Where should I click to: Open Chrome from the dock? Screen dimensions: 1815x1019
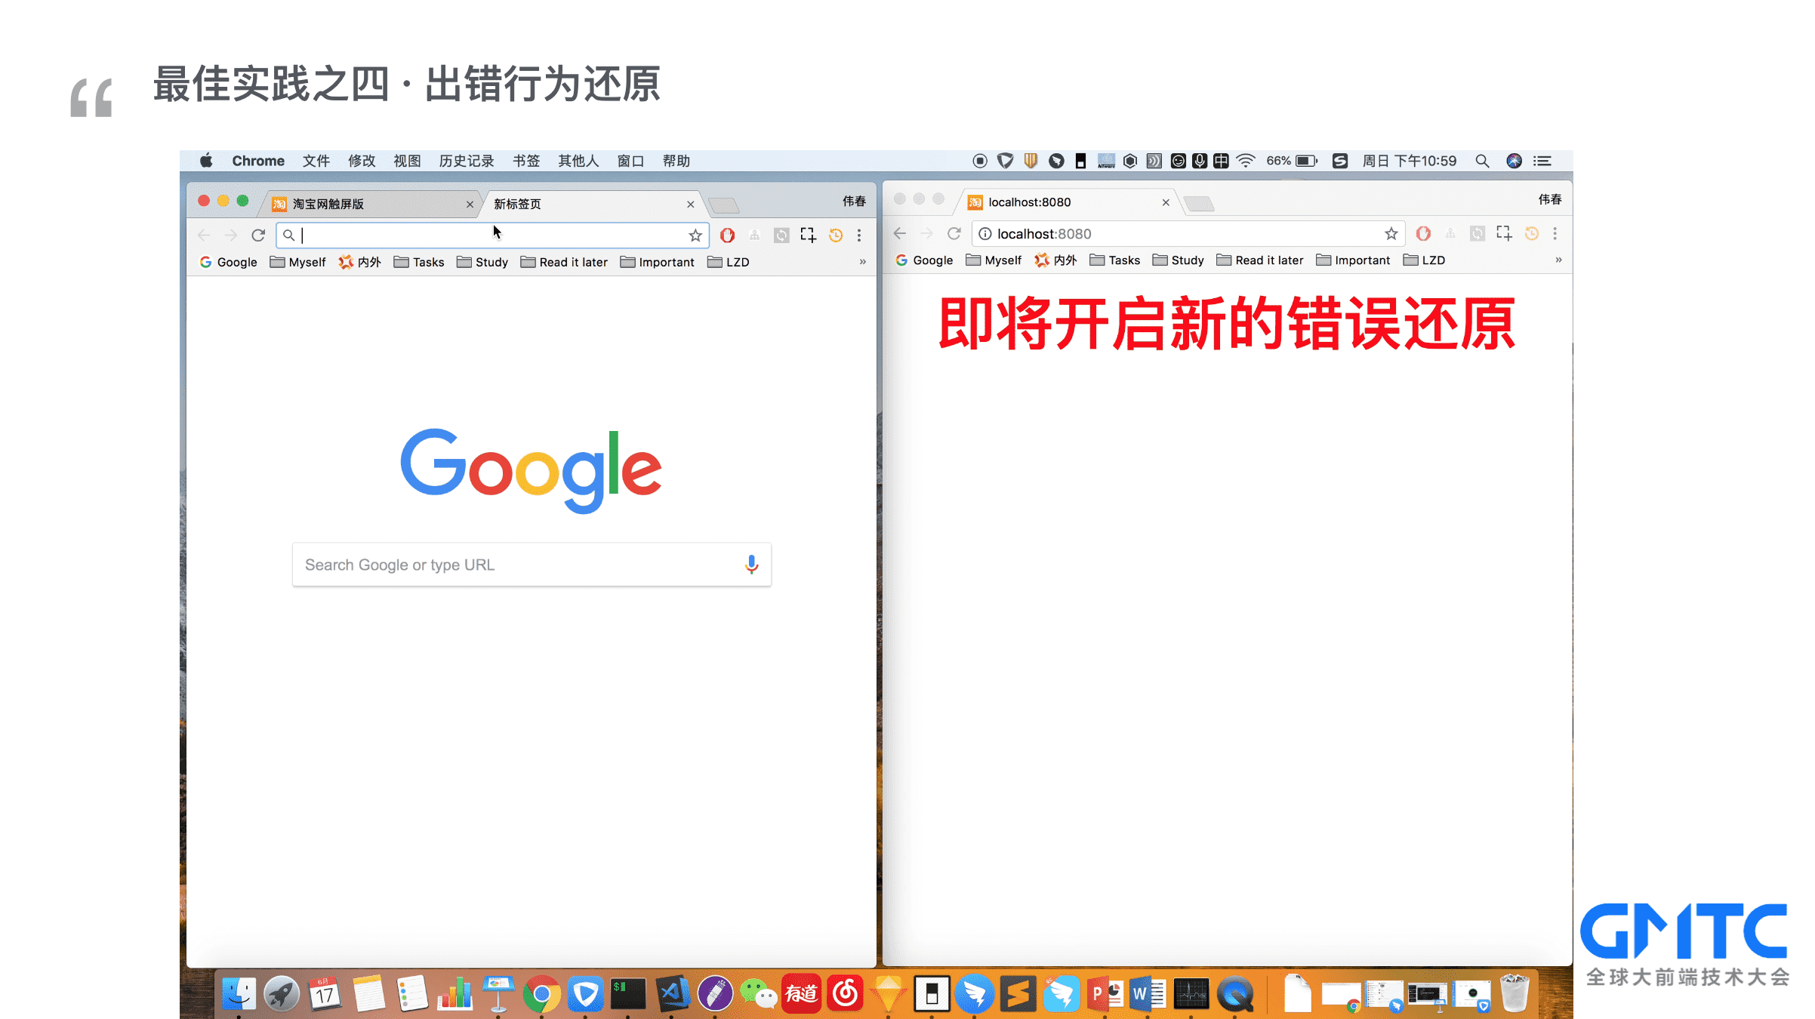pos(541,994)
